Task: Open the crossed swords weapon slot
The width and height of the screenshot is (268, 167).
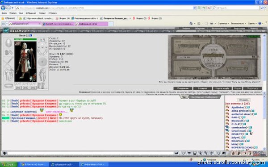Action: [8, 62]
